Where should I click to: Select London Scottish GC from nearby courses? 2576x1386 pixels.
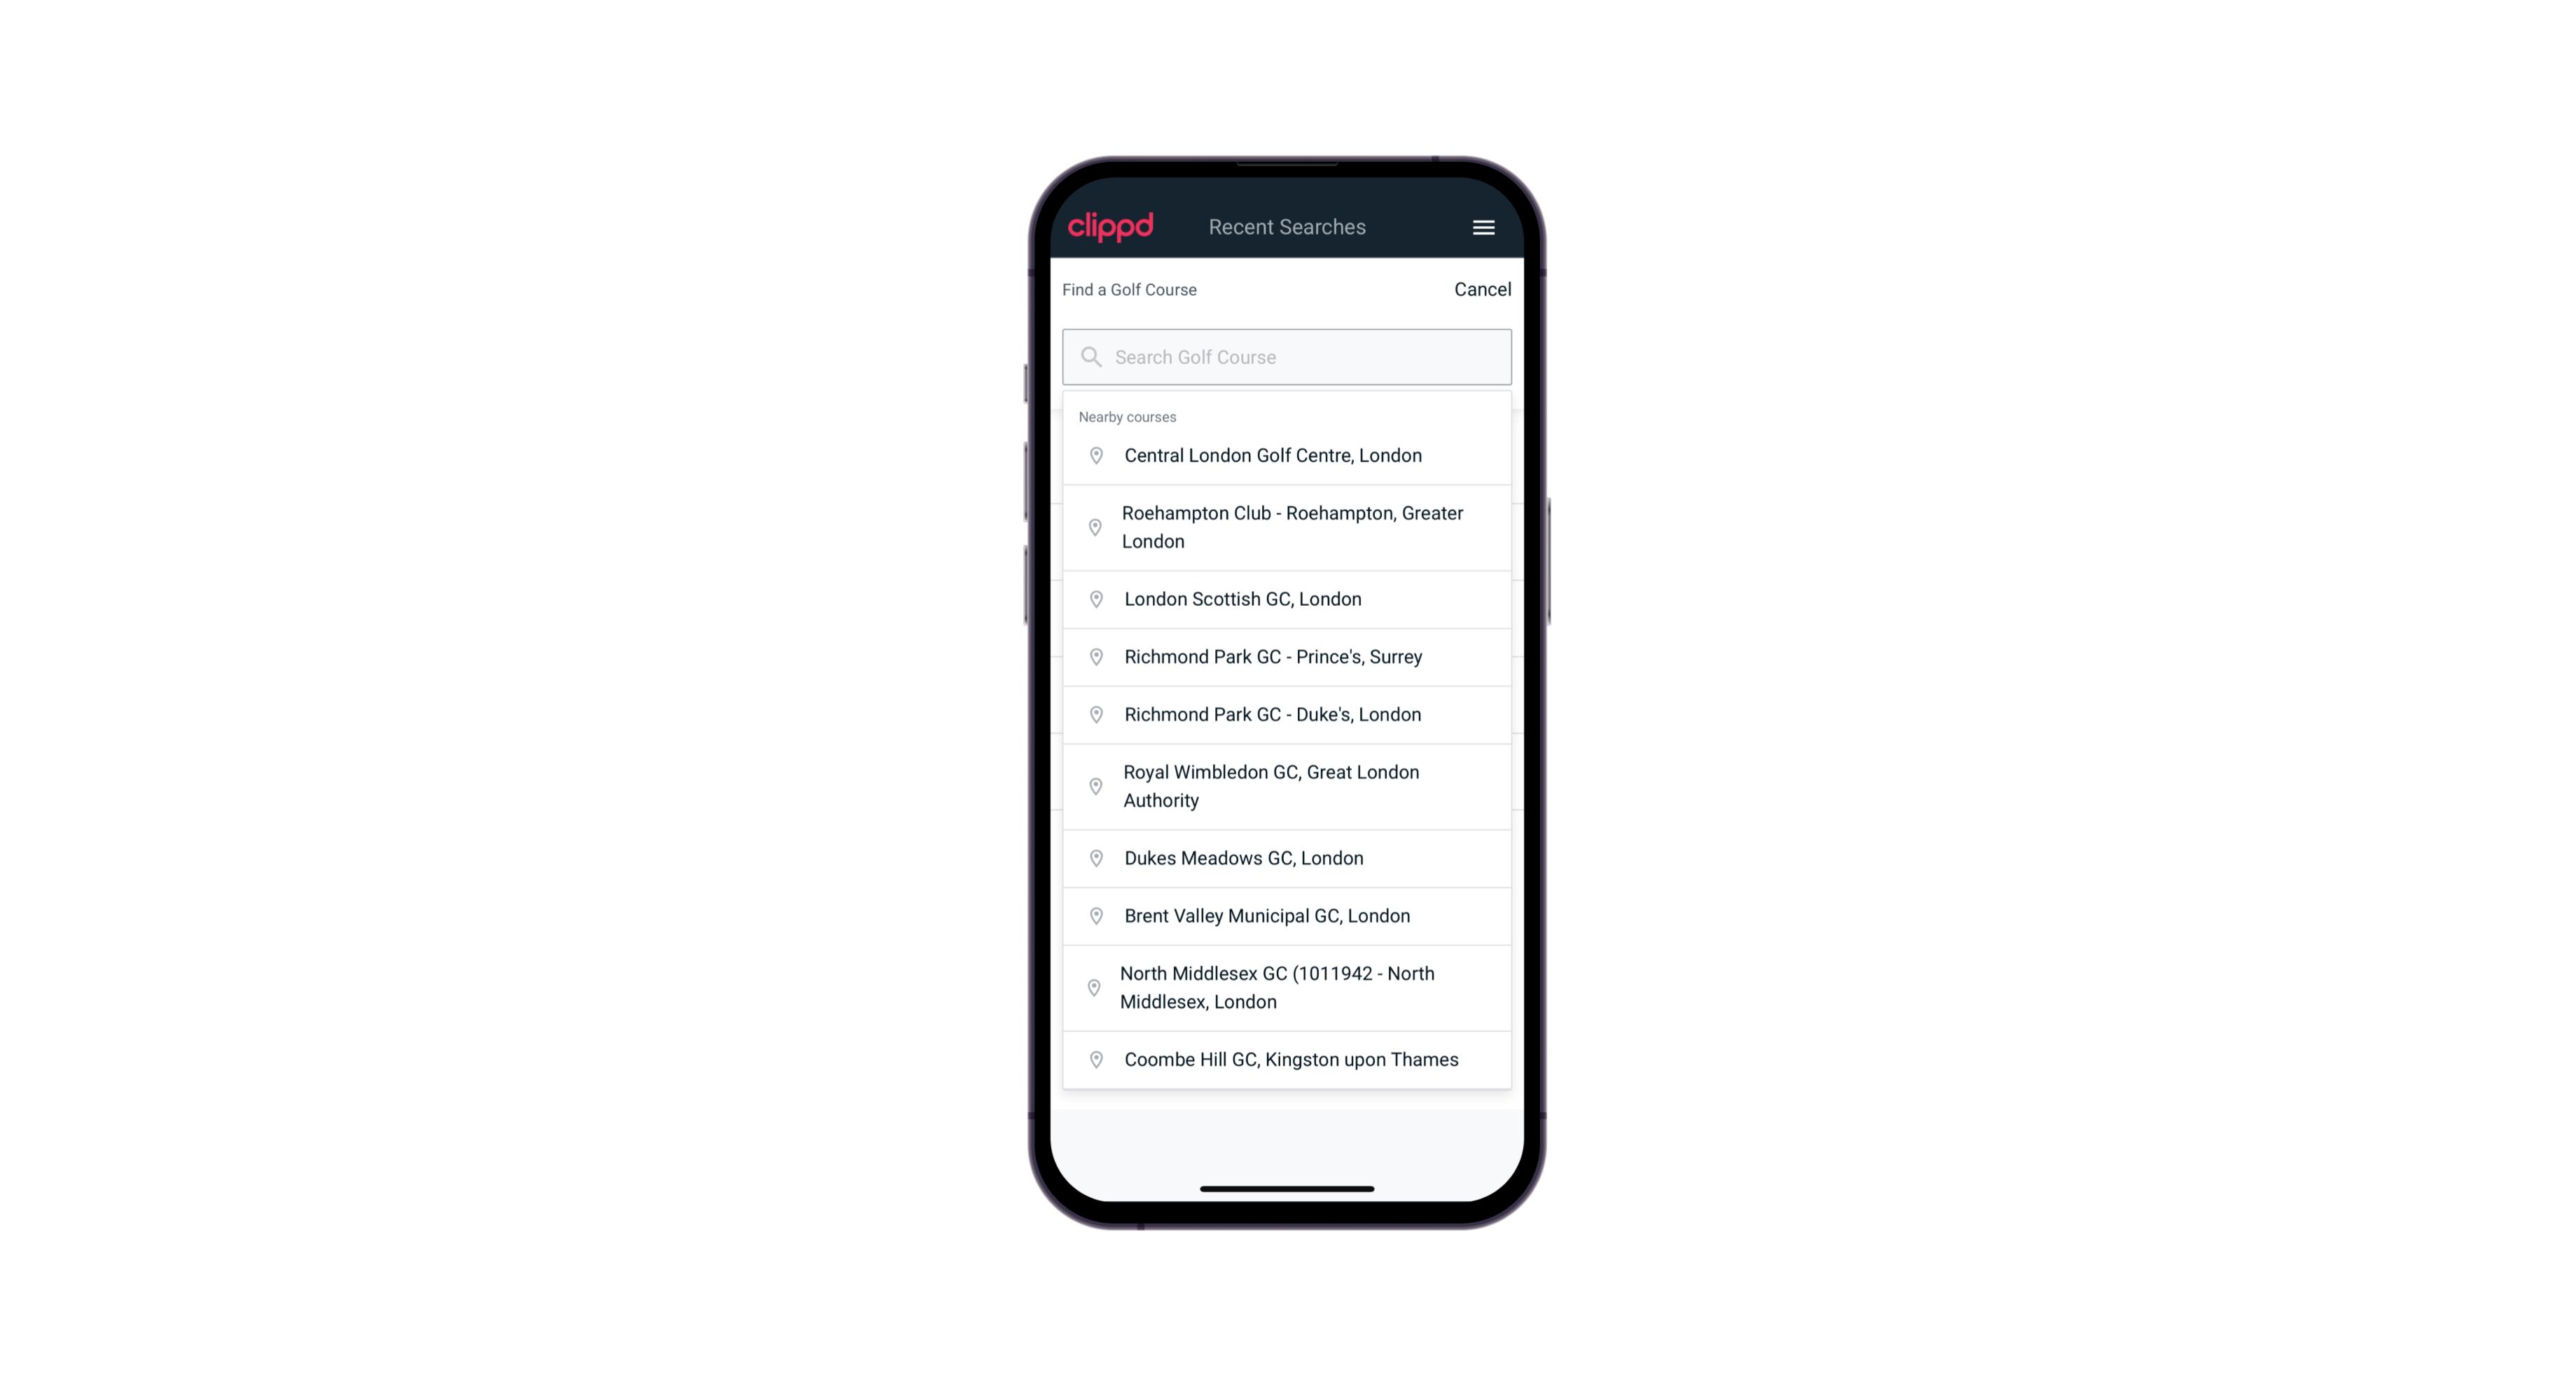click(x=1287, y=599)
